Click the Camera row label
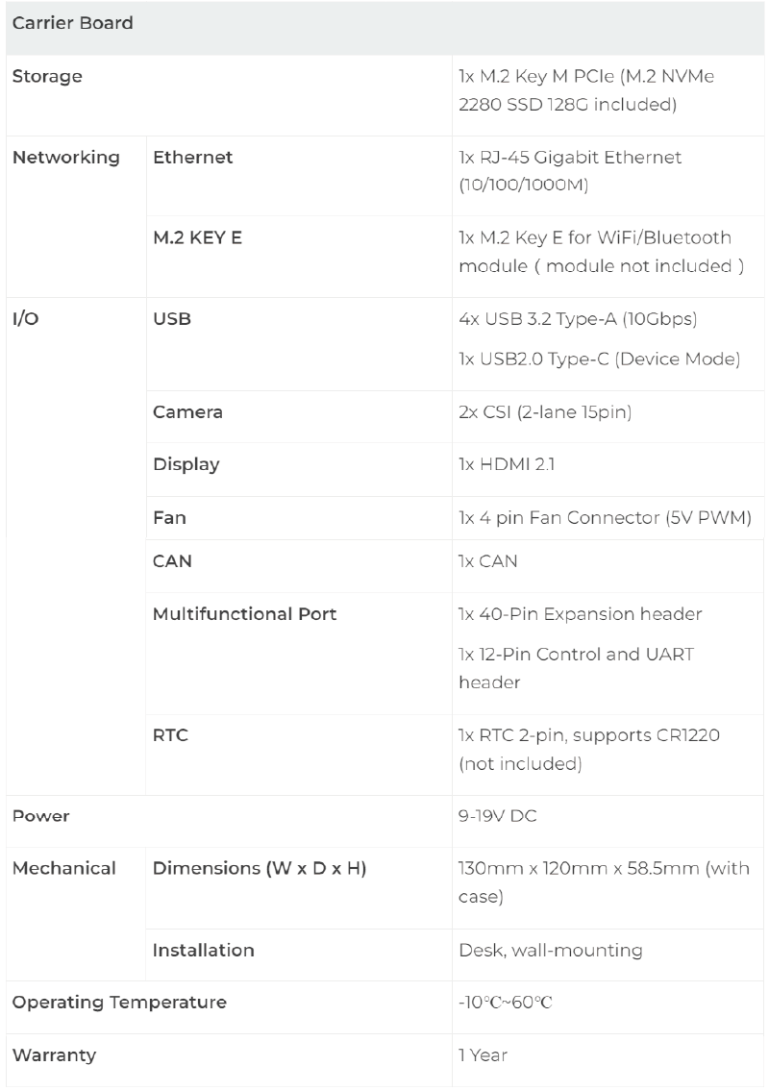Image resolution: width=769 pixels, height=1091 pixels. (187, 412)
